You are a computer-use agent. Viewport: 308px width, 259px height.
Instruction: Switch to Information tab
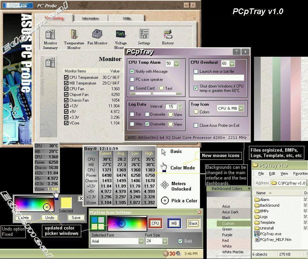point(90,18)
